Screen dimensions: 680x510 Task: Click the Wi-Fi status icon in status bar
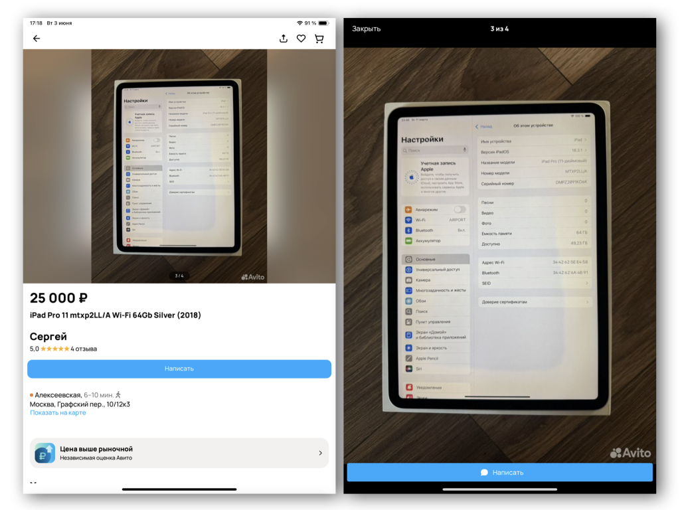[299, 23]
